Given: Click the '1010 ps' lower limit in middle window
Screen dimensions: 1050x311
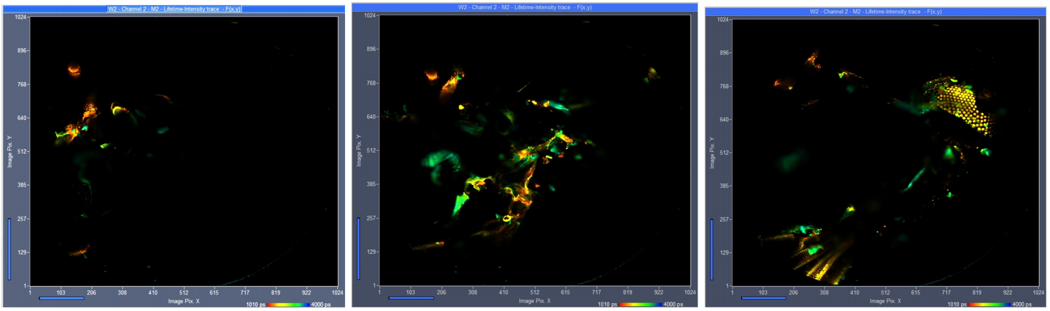Looking at the screenshot, I should coord(608,304).
